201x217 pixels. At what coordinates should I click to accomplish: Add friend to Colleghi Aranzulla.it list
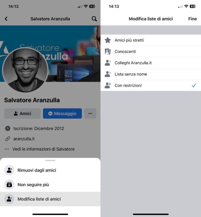[151, 63]
